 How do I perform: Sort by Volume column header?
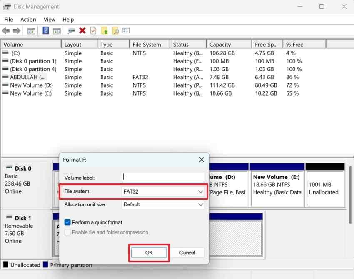(x=31, y=44)
